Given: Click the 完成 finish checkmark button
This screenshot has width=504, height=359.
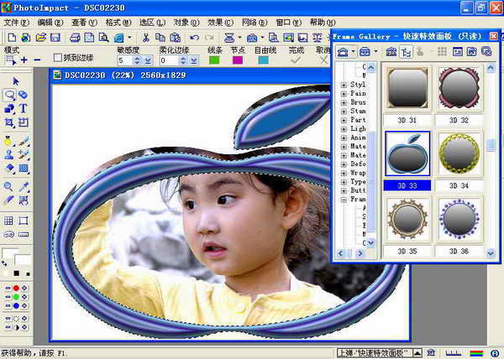Looking at the screenshot, I should 296,60.
